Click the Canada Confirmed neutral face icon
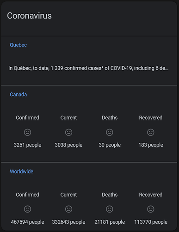The image size is (179, 232). 27,132
